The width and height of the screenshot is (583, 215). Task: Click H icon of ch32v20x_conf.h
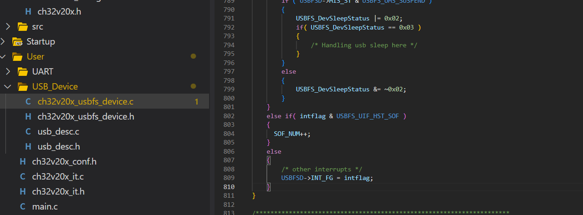click(23, 161)
